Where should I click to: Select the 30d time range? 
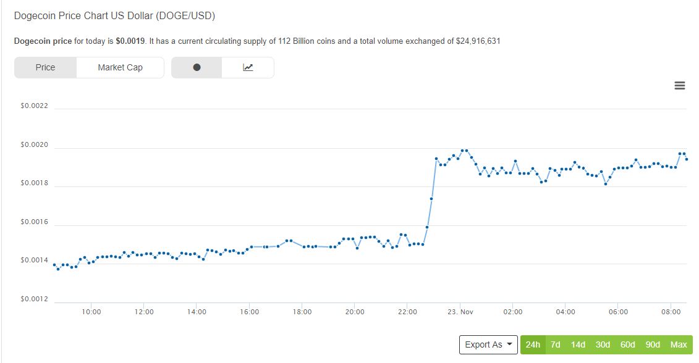click(603, 344)
